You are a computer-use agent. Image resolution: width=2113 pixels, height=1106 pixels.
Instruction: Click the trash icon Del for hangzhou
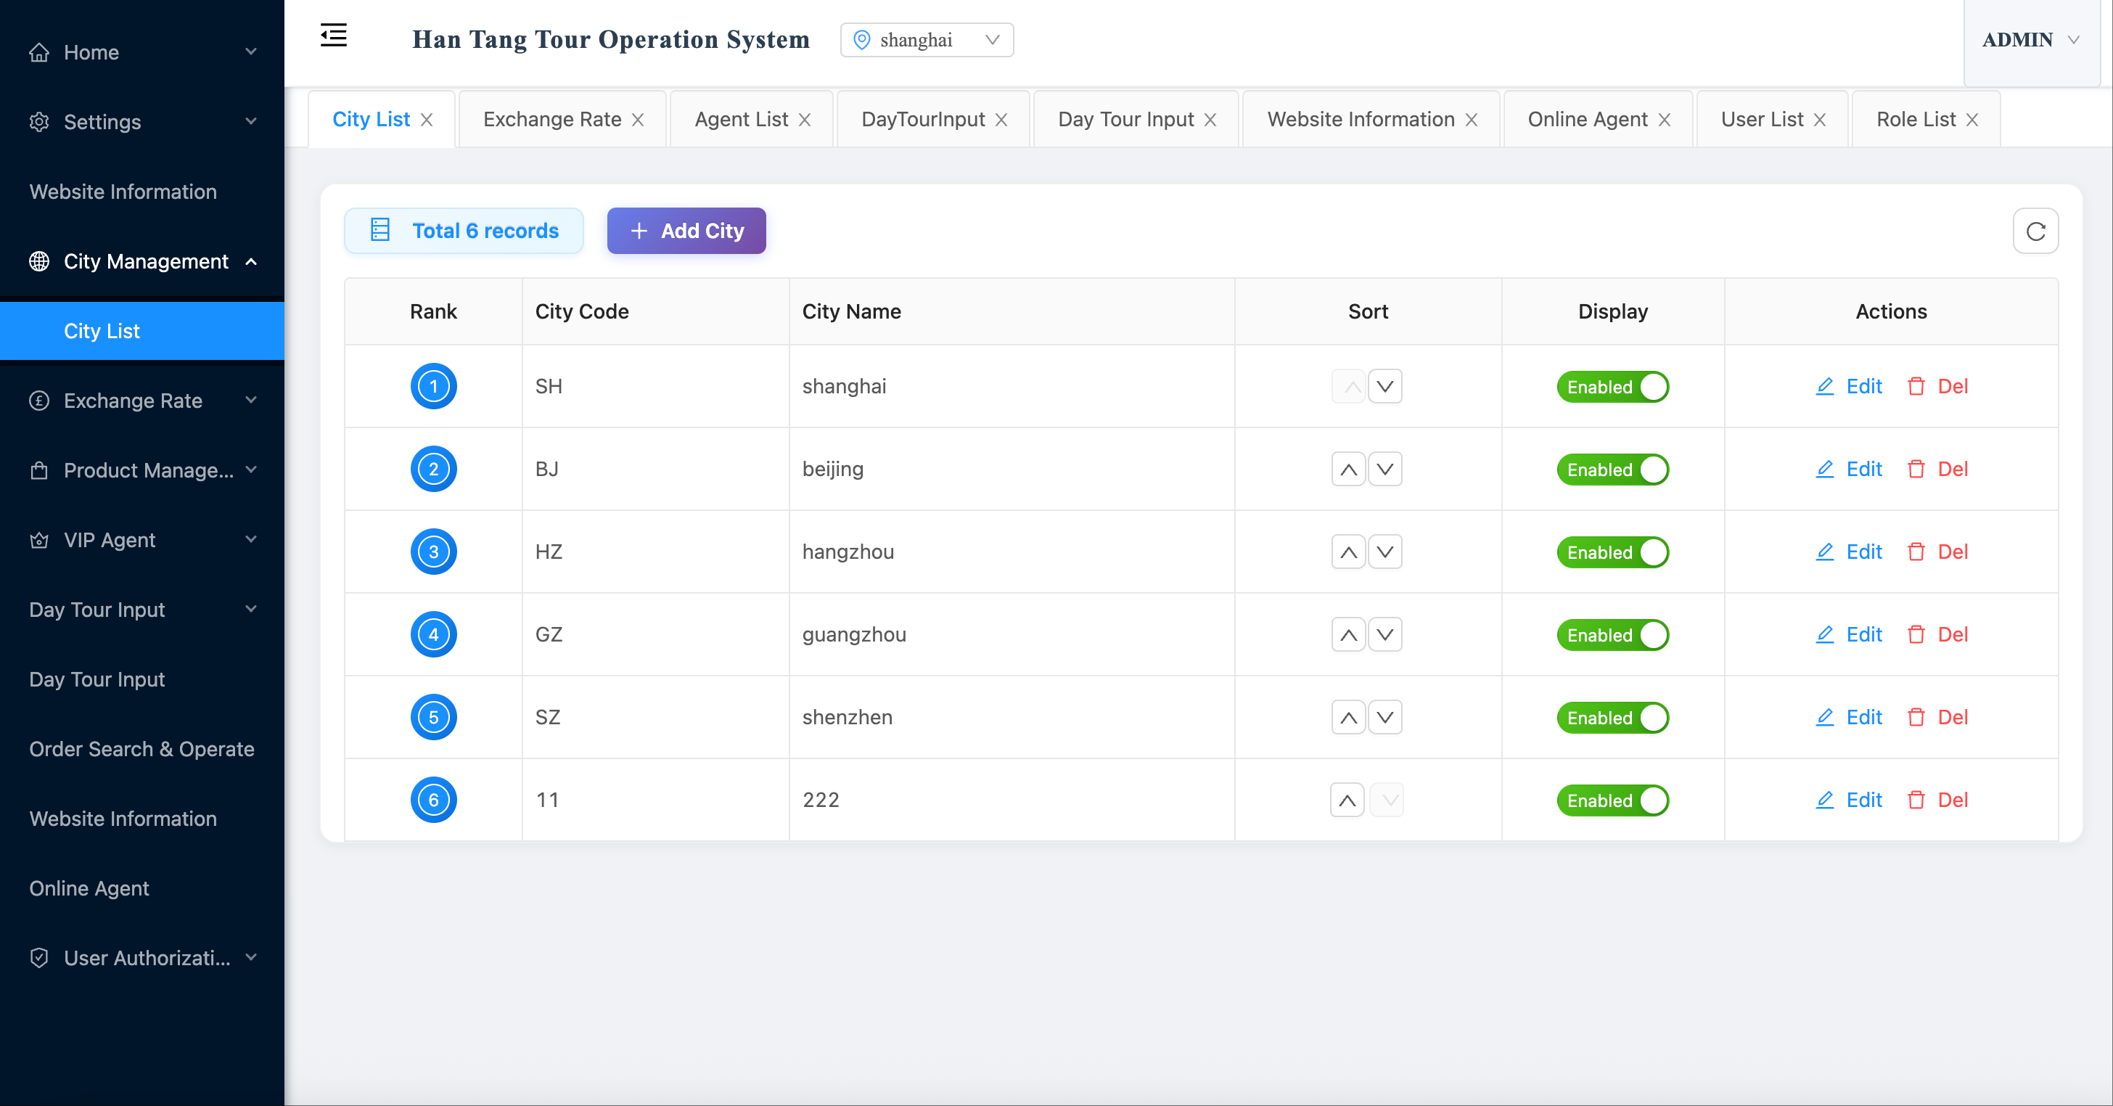[1916, 552]
